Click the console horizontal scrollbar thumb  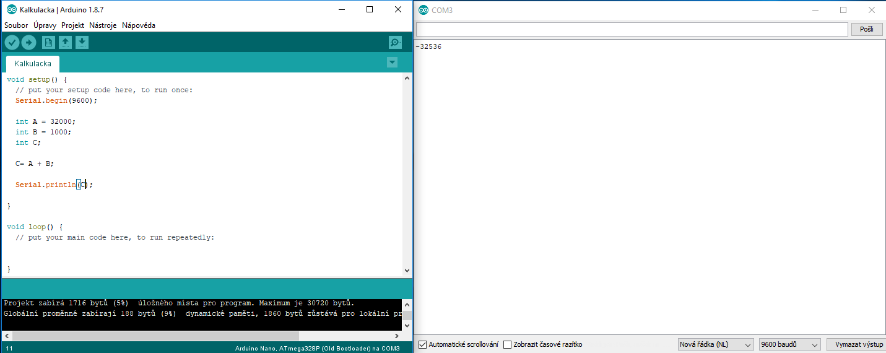tap(155, 336)
